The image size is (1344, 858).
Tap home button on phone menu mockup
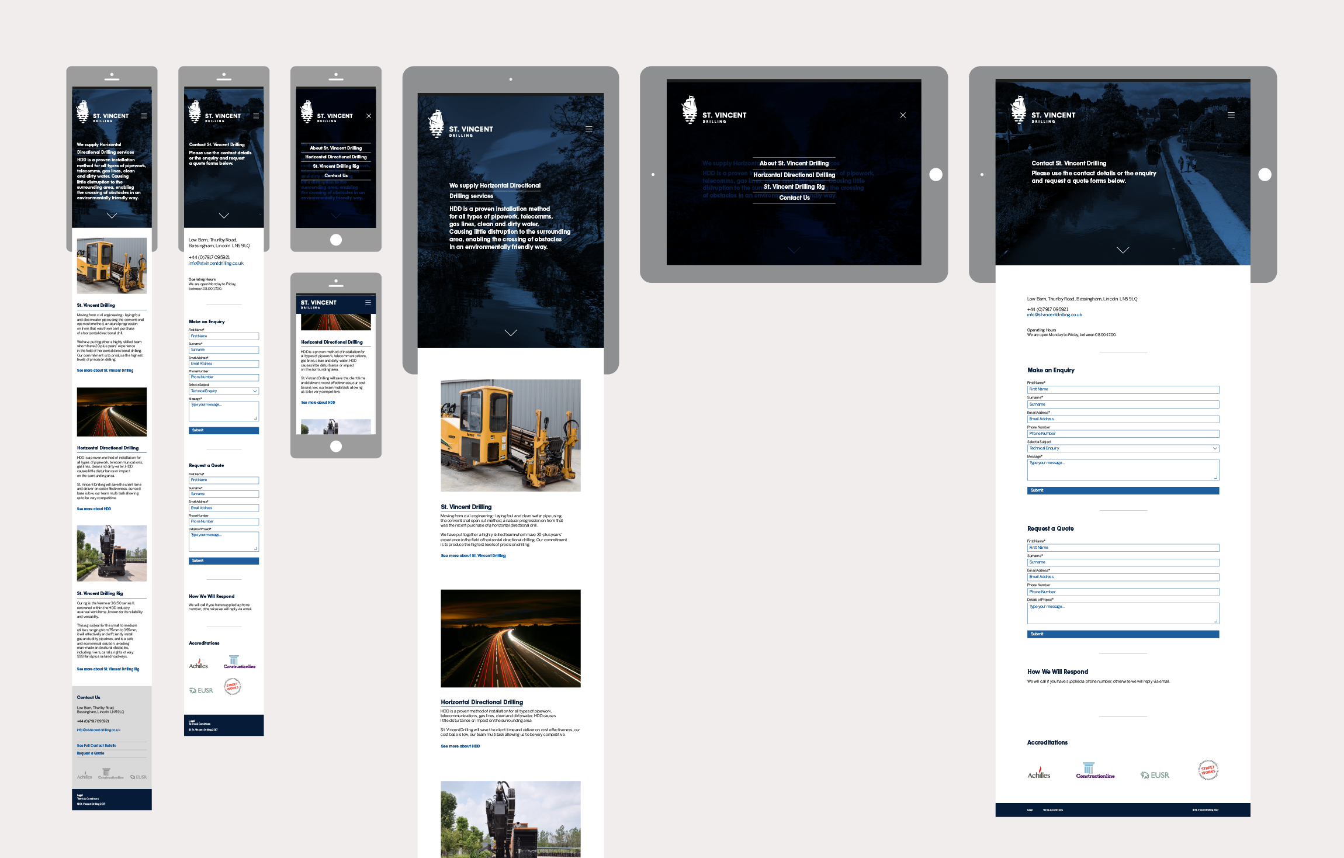pos(336,240)
